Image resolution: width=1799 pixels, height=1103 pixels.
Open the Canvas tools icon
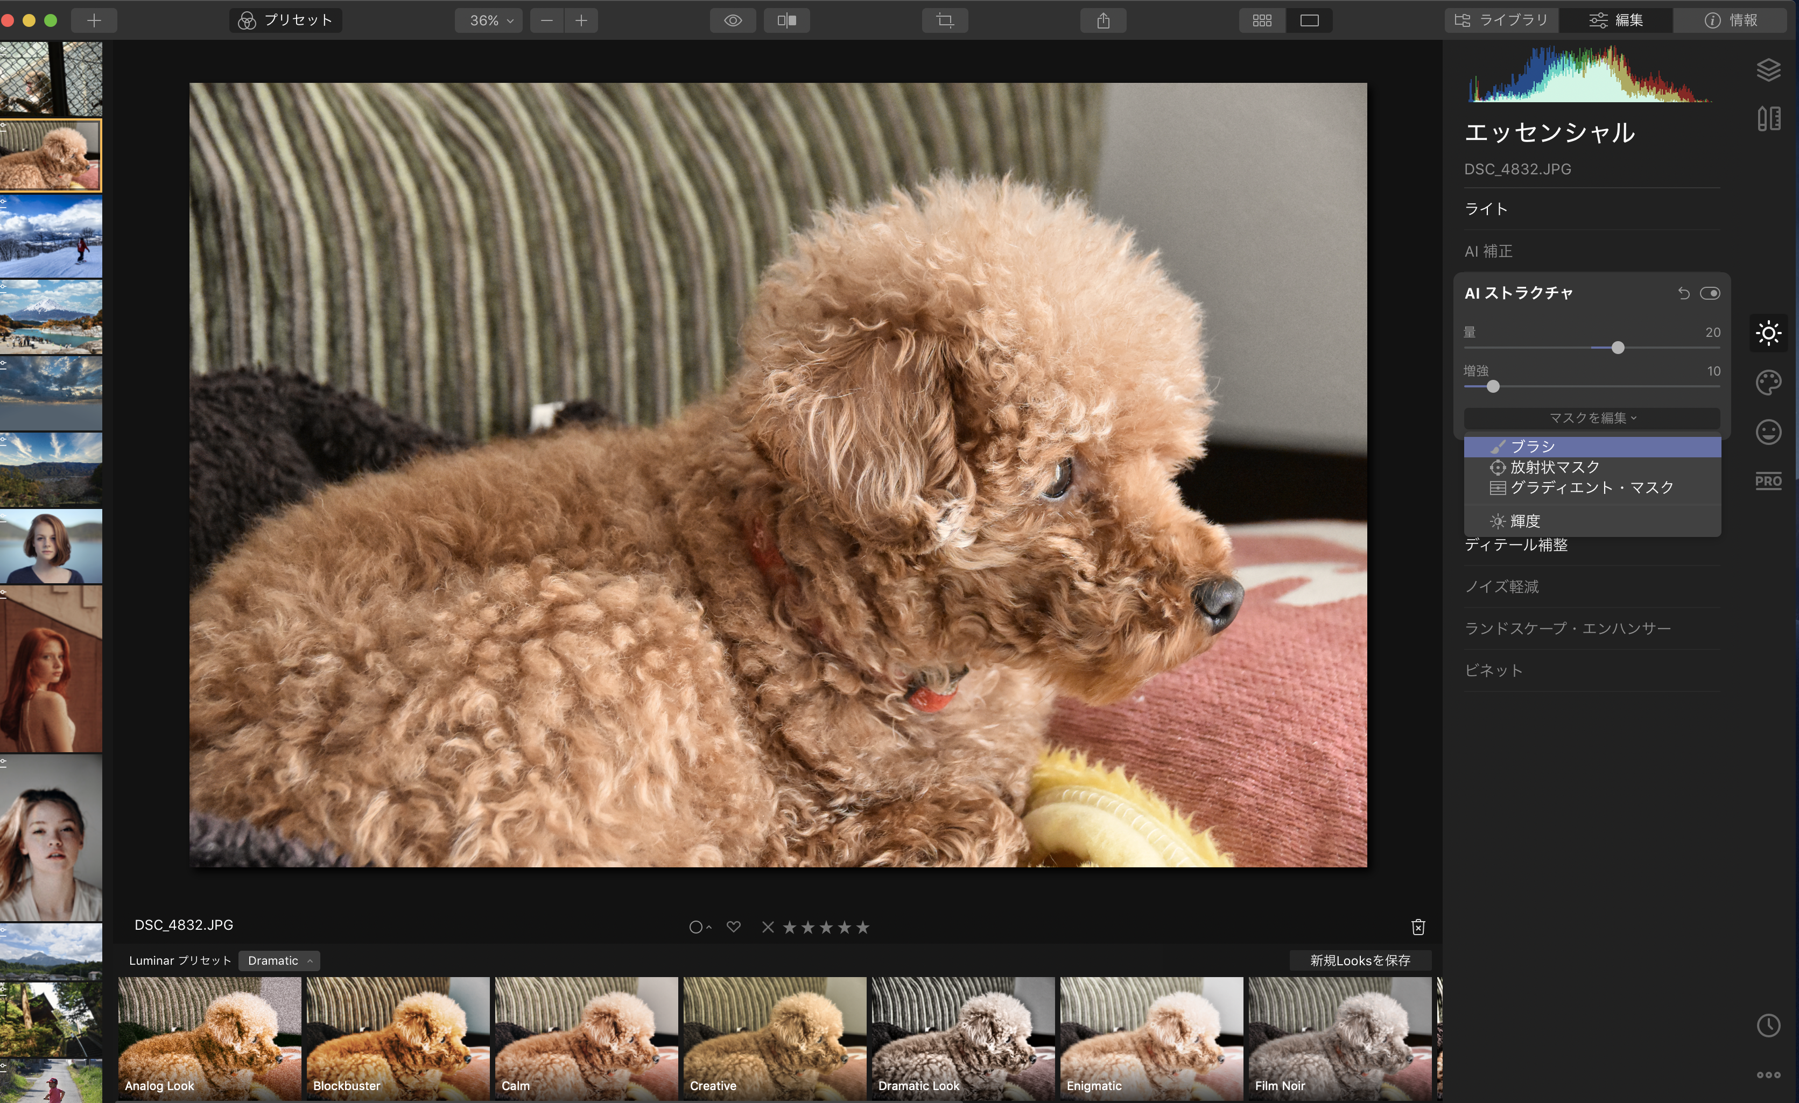[x=1768, y=118]
